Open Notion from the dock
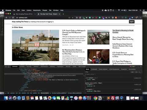The height and width of the screenshot is (110, 147). [x=100, y=98]
